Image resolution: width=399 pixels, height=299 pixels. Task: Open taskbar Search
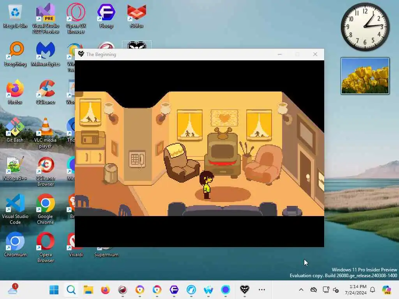coord(71,290)
